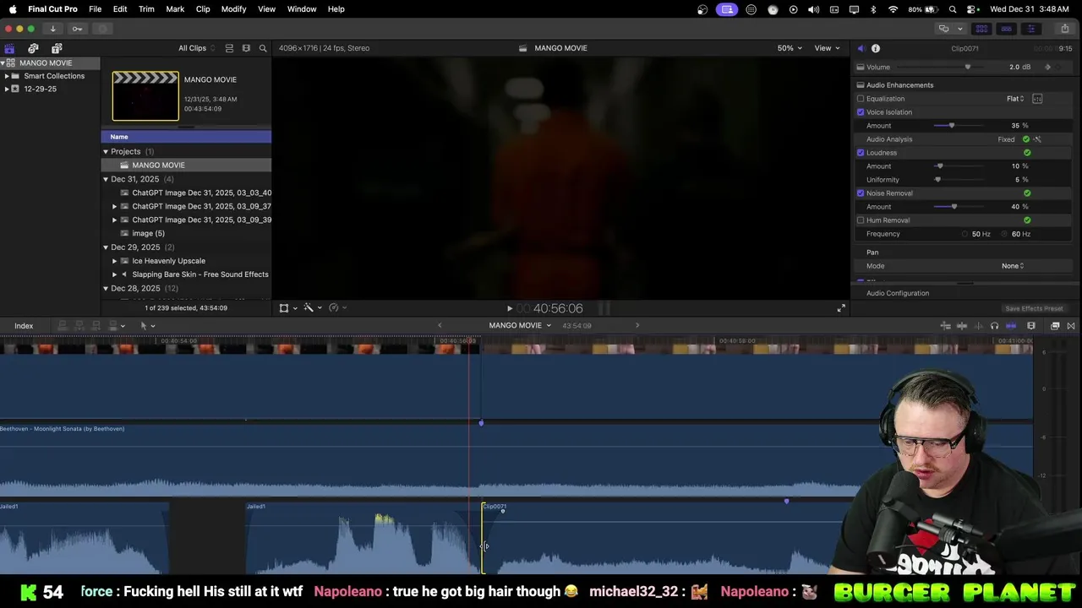The height and width of the screenshot is (608, 1082).
Task: Click Audio Analysis magic wand icon
Action: 1037,139
